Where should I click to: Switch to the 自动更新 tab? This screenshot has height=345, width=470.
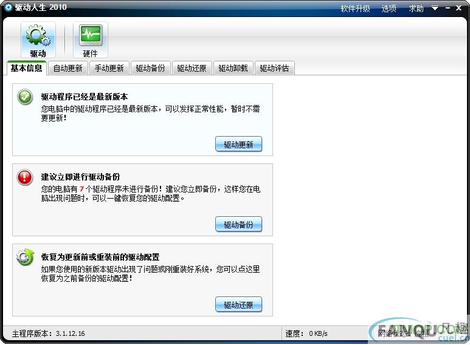point(67,68)
